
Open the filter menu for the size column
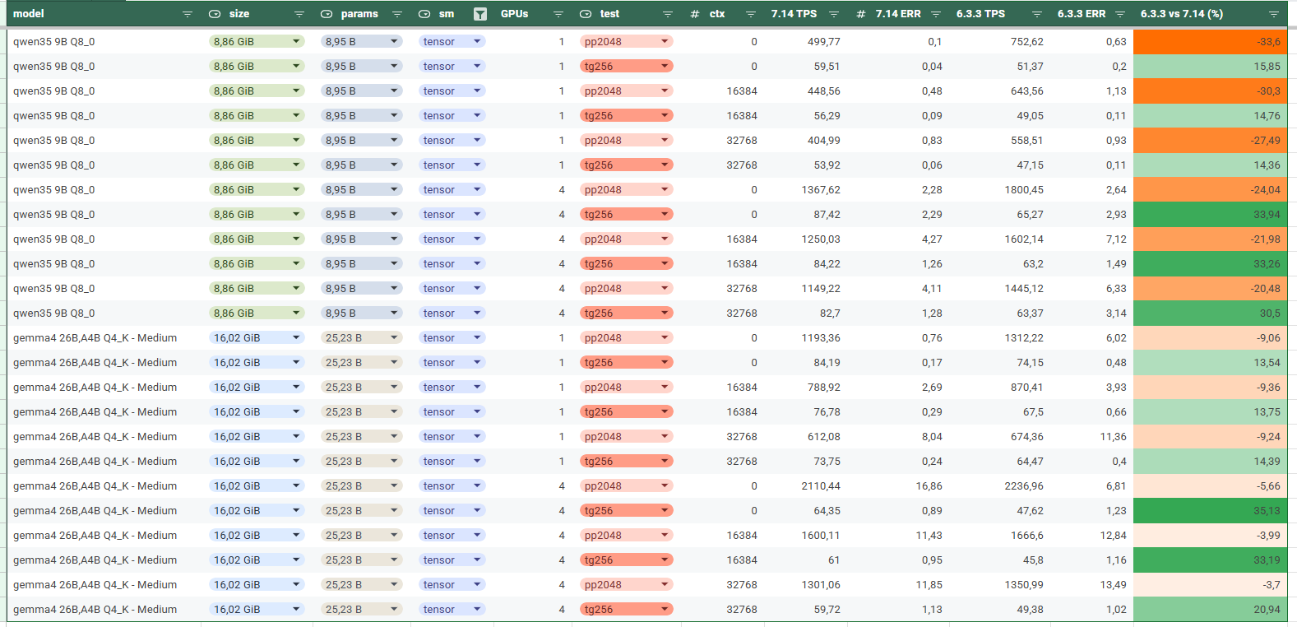click(299, 14)
